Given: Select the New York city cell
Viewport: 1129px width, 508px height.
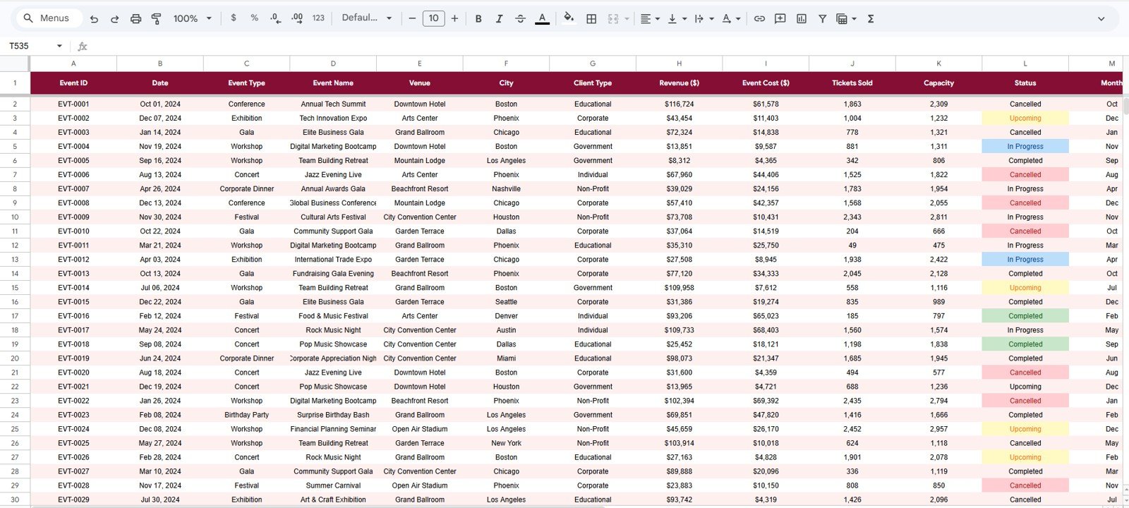Looking at the screenshot, I should pyautogui.click(x=506, y=443).
